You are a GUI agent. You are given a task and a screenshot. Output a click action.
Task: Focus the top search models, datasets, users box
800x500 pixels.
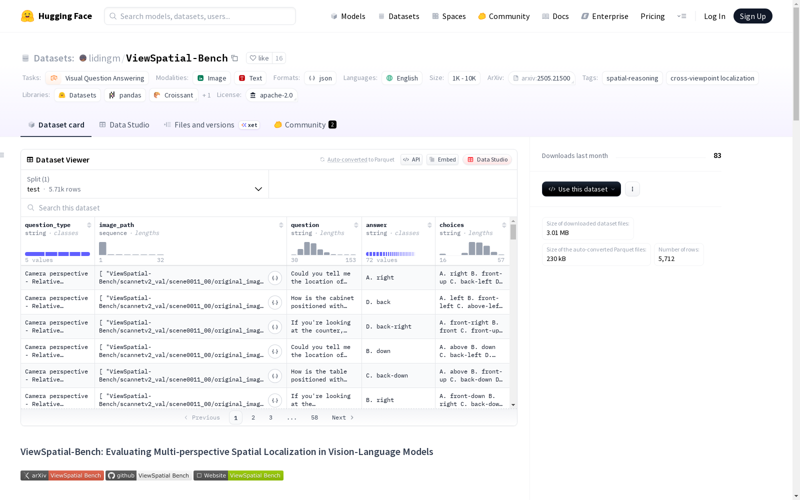tap(200, 16)
